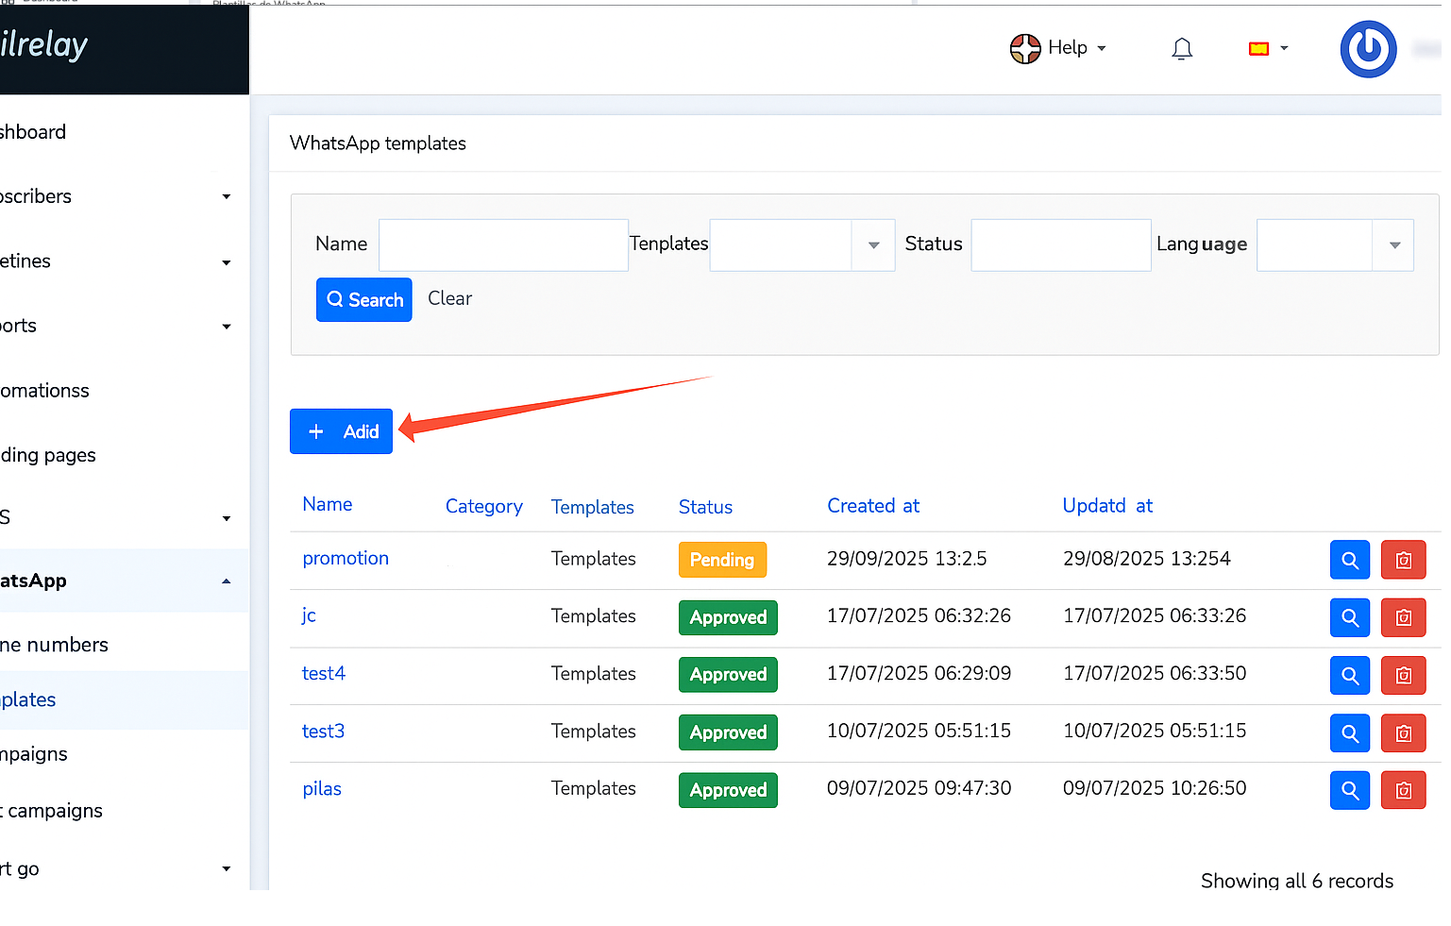The height and width of the screenshot is (926, 1451).
Task: Sort by the Status column header
Action: click(x=705, y=508)
